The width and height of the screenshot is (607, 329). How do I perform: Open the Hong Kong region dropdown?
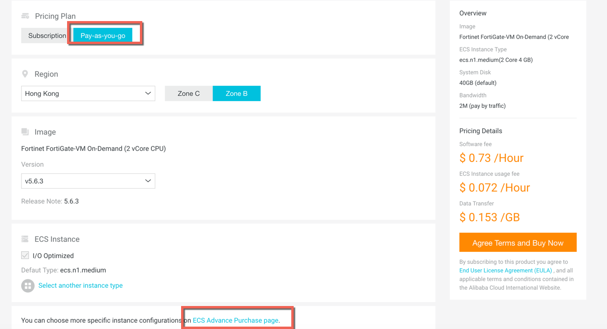[x=88, y=93]
